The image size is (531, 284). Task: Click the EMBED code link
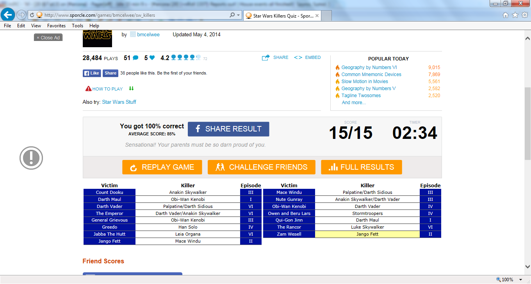click(x=313, y=57)
